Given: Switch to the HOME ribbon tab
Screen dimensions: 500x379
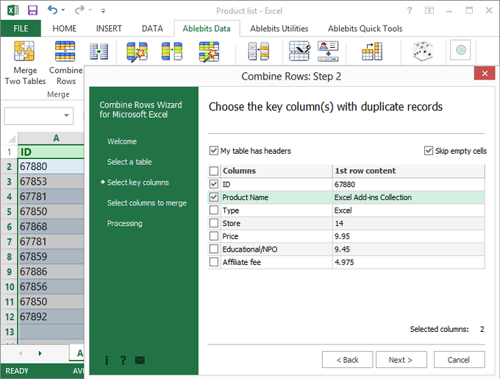Looking at the screenshot, I should click(x=65, y=29).
